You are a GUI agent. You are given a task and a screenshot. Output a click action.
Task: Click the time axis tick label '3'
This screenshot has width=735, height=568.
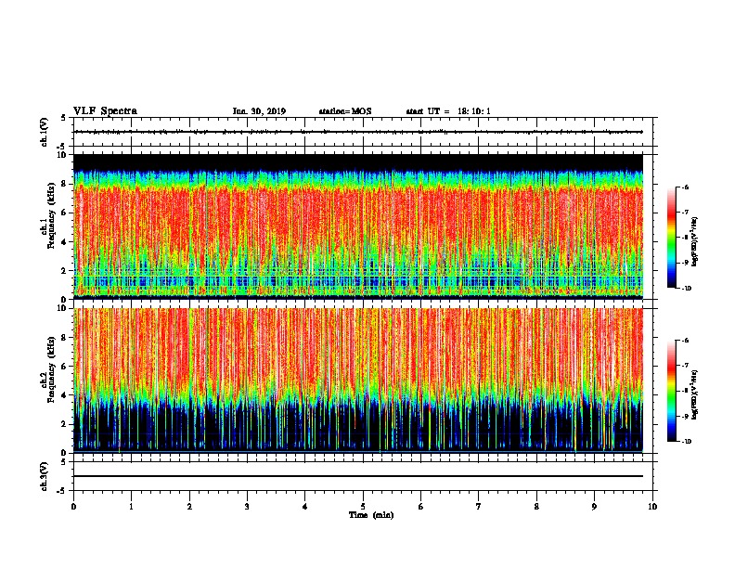[247, 507]
